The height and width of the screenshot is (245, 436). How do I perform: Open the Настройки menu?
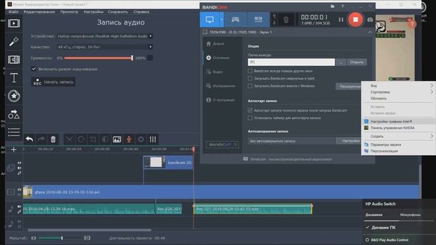[93, 12]
